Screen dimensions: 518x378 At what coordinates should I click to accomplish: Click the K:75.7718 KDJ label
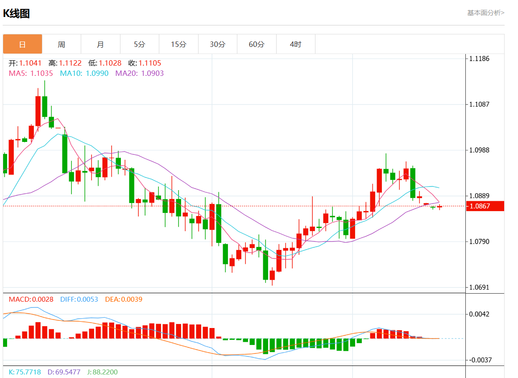tap(25, 372)
